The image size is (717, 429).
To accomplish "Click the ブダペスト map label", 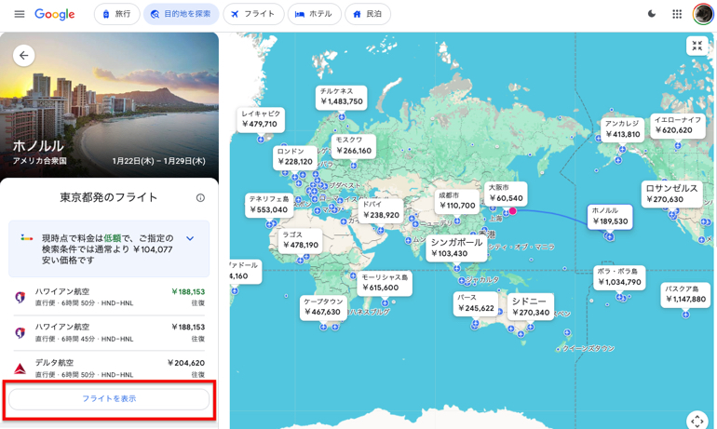I will coord(345,185).
